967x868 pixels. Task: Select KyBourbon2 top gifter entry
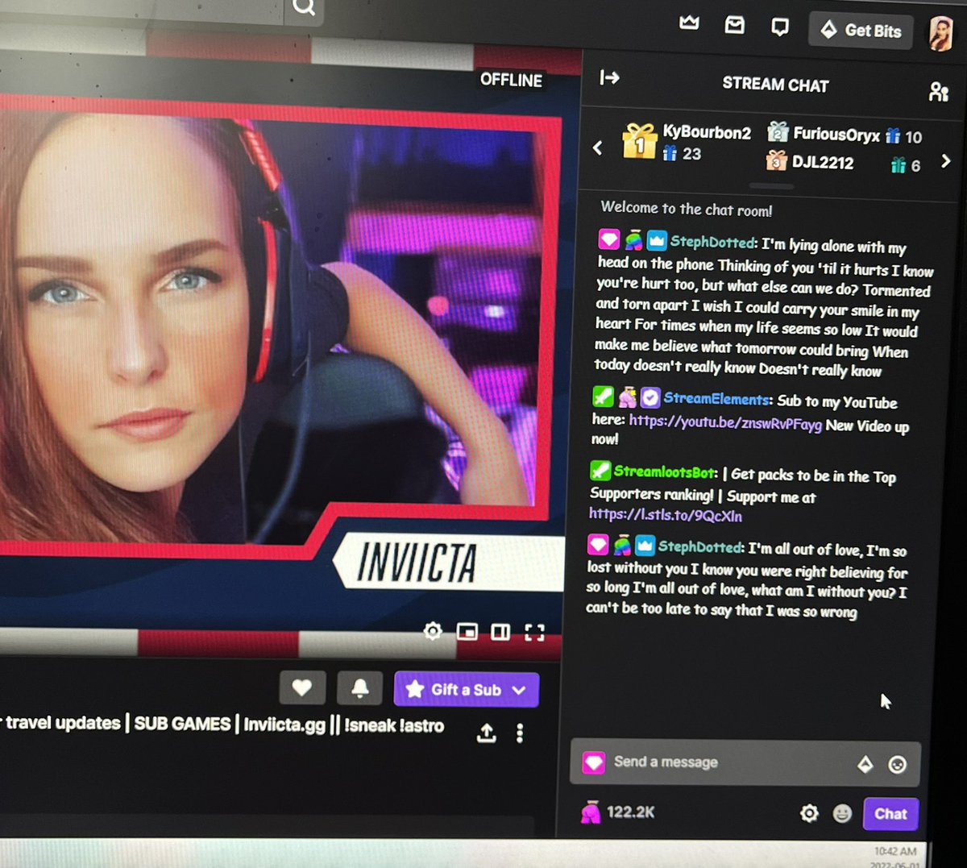pos(687,142)
